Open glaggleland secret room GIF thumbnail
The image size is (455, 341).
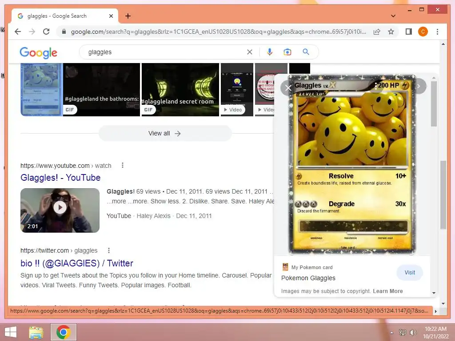tap(180, 90)
